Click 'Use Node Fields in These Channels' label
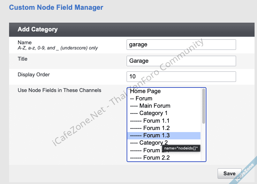257x184 pixels. (x=59, y=90)
